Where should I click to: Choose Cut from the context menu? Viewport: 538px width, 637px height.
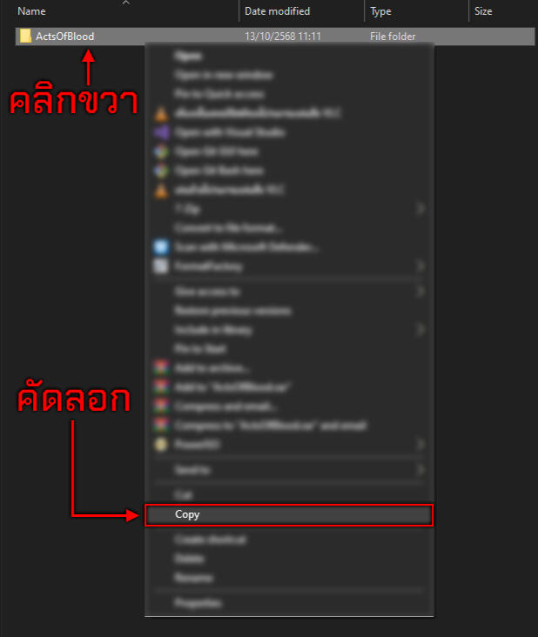289,495
